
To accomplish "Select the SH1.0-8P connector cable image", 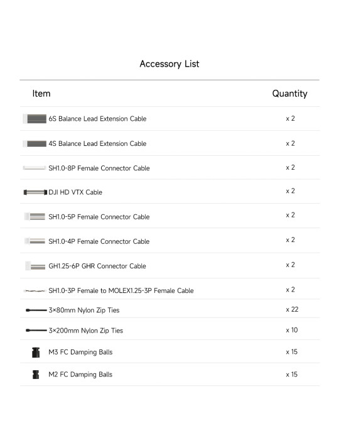I will point(35,168).
